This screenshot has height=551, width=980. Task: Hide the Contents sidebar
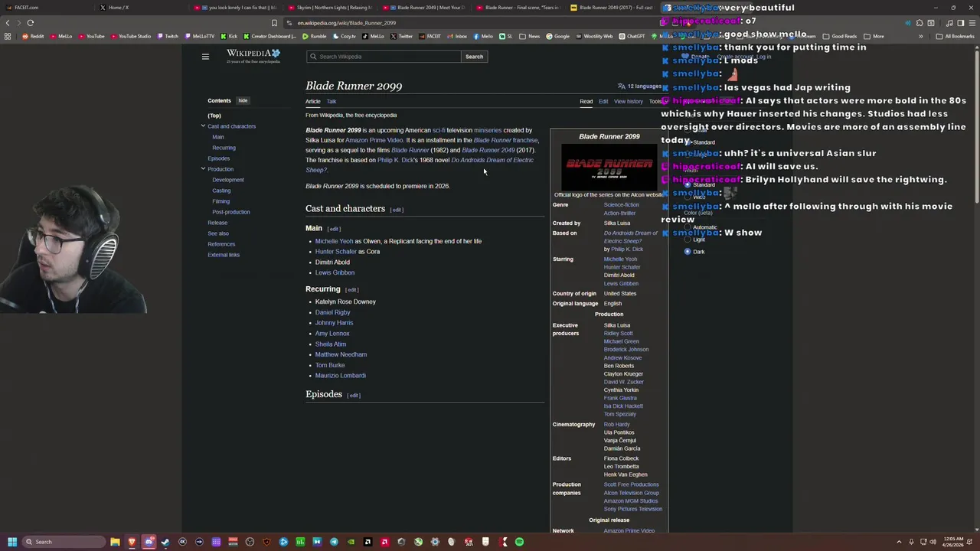[x=243, y=100]
